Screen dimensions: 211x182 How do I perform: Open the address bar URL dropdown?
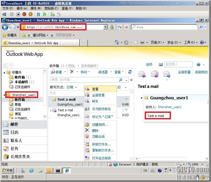pos(105,27)
